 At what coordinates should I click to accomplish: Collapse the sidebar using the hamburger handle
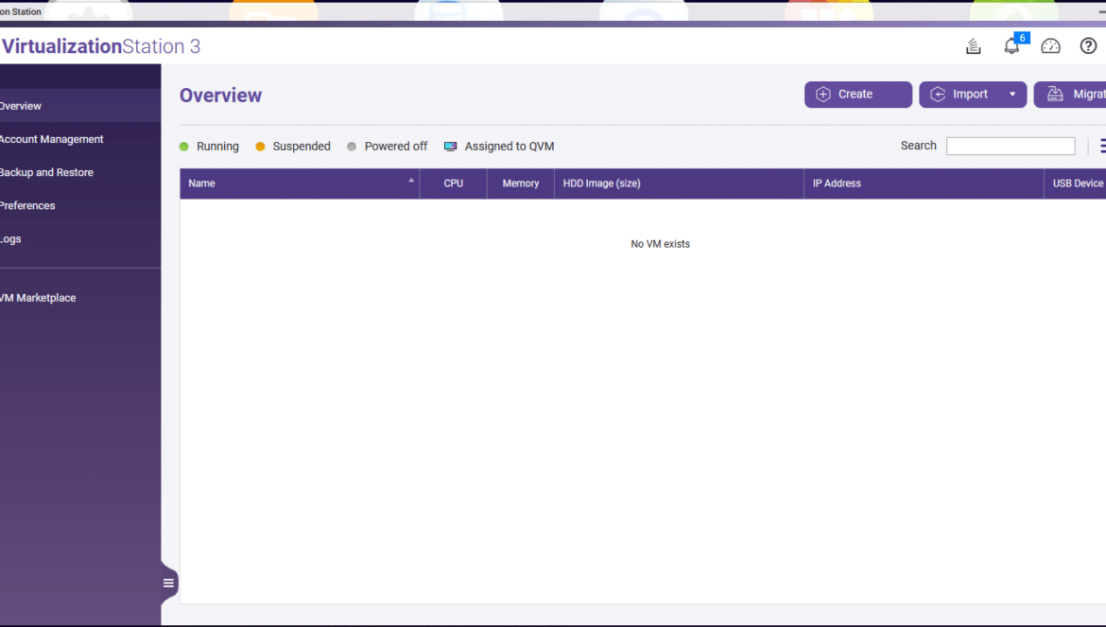pos(168,583)
